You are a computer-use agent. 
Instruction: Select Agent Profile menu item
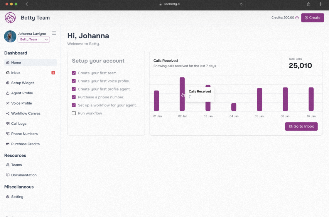coord(31,93)
